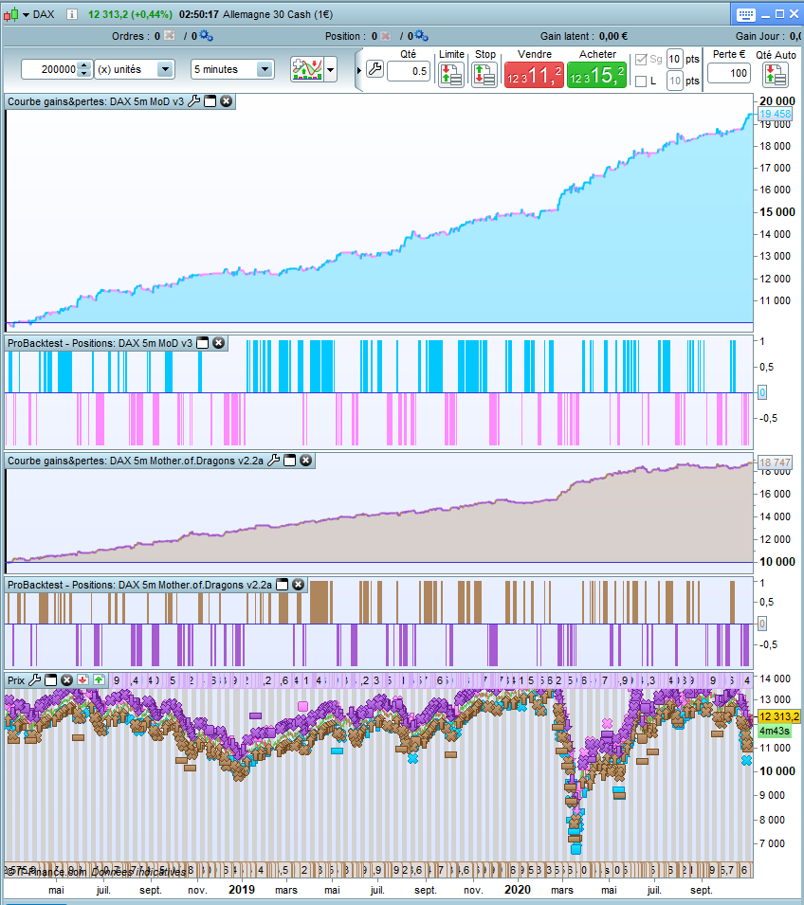Enable the L checkbox
The width and height of the screenshot is (804, 905).
click(x=641, y=81)
